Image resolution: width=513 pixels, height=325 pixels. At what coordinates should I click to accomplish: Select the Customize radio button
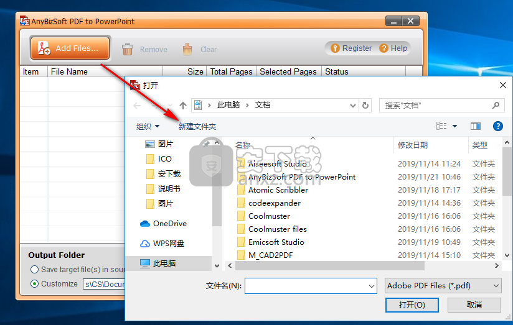(x=34, y=284)
